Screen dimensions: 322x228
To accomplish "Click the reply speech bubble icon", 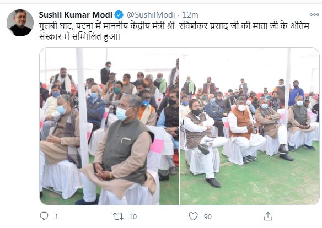I will click(x=44, y=216).
